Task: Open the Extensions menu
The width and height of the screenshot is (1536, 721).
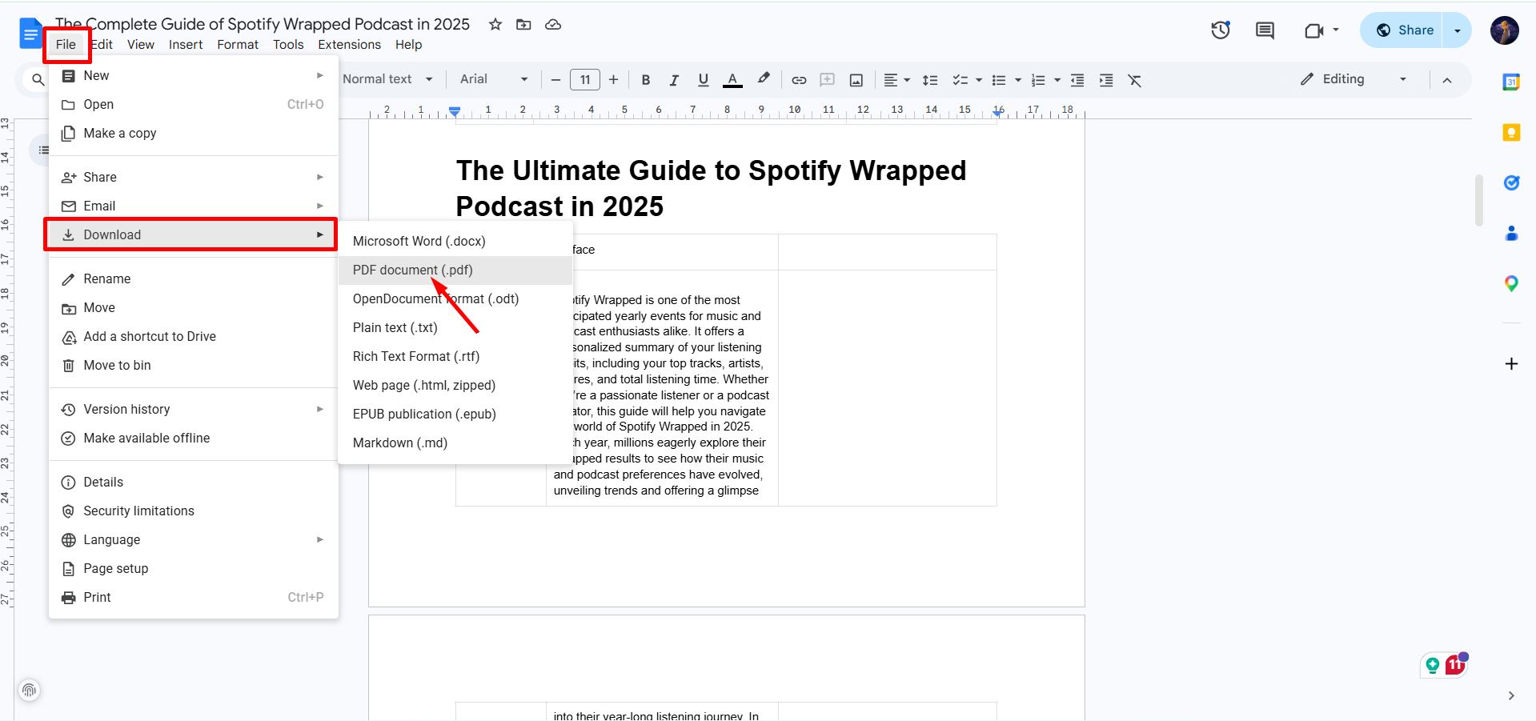Action: click(350, 45)
